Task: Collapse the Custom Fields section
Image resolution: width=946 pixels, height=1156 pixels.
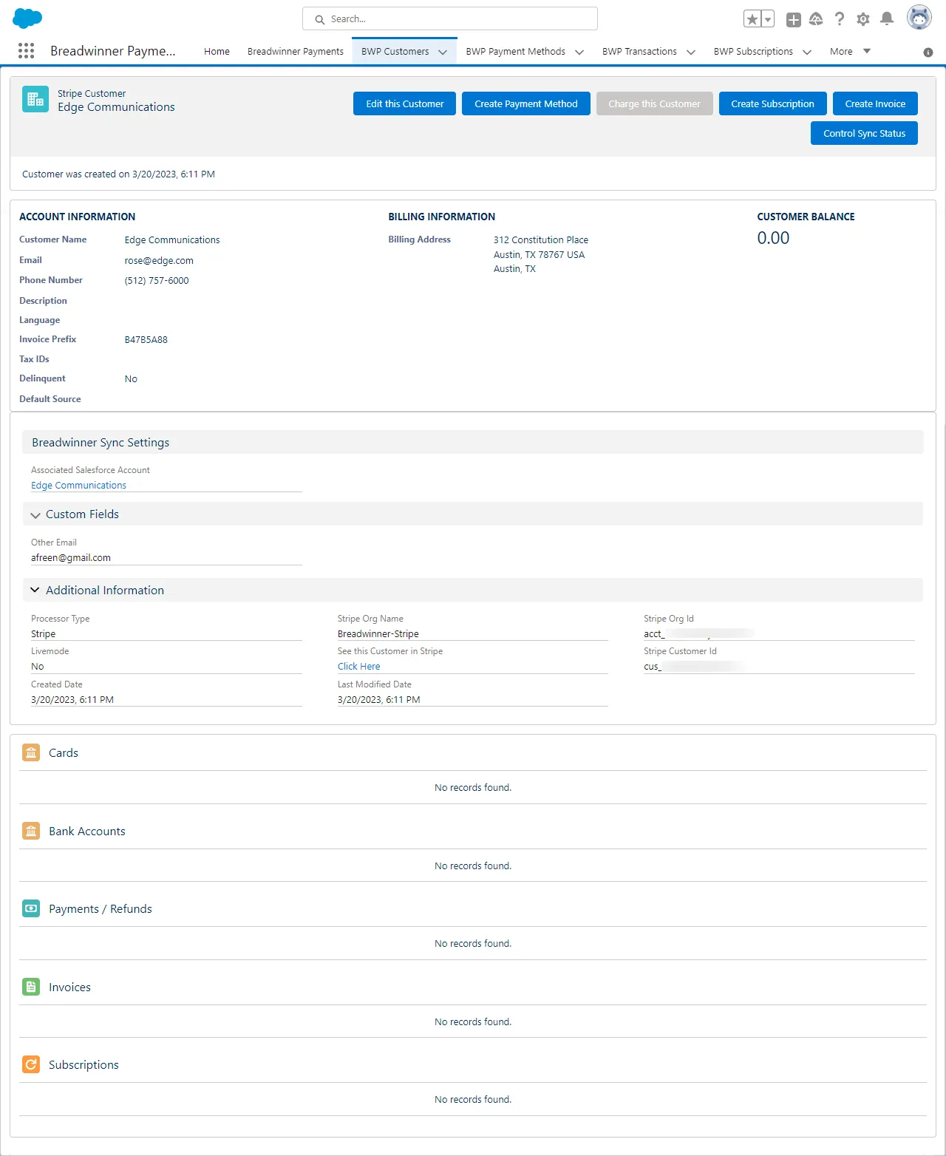Action: coord(35,514)
